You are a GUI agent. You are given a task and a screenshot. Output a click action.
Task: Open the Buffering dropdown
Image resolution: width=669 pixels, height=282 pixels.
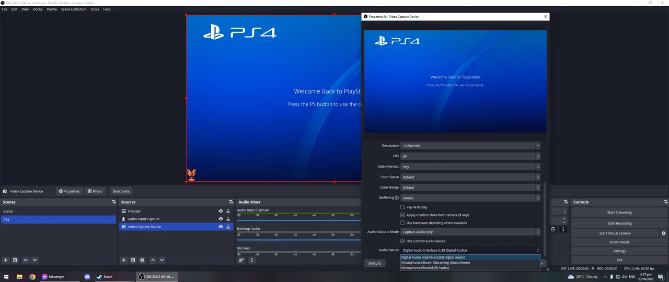coord(470,198)
